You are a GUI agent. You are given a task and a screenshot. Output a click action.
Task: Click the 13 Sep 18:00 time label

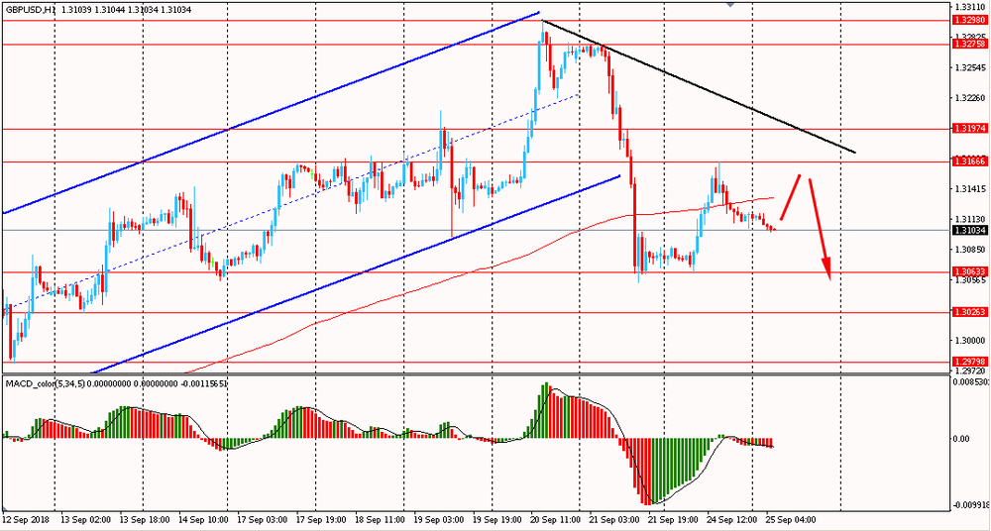point(145,520)
